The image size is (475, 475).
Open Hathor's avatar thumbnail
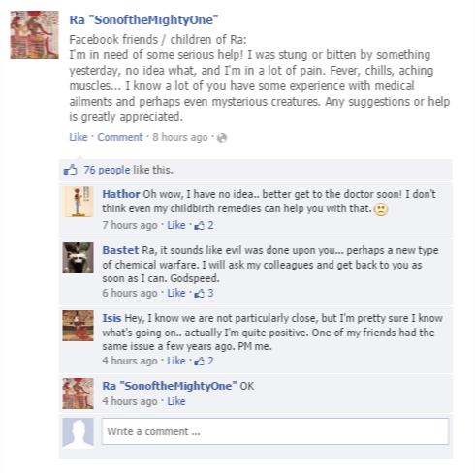point(78,202)
